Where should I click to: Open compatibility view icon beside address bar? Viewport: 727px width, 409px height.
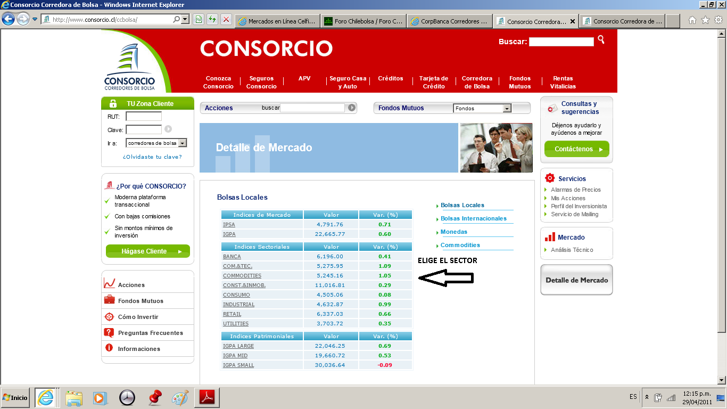point(199,20)
